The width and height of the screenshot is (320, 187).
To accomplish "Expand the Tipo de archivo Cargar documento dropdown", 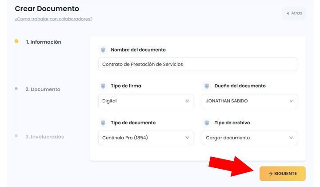I will coord(249,138).
